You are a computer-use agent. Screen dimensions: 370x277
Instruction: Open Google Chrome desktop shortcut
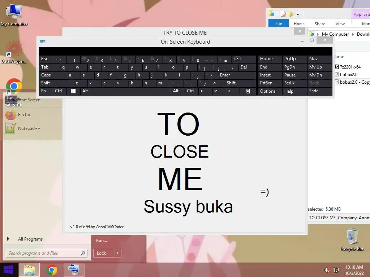click(x=14, y=92)
